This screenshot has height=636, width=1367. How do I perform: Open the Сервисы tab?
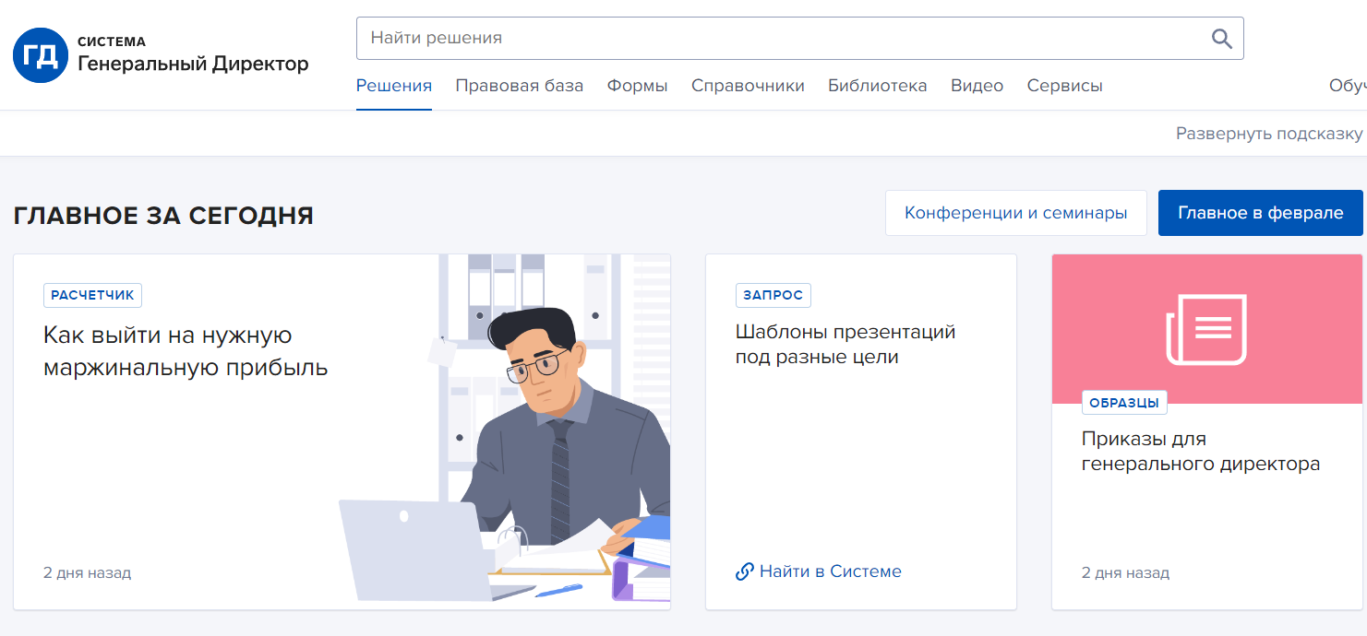(1064, 86)
